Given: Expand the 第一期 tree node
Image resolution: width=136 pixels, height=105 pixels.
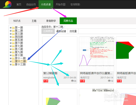Looking at the screenshot, I should tap(11, 28).
